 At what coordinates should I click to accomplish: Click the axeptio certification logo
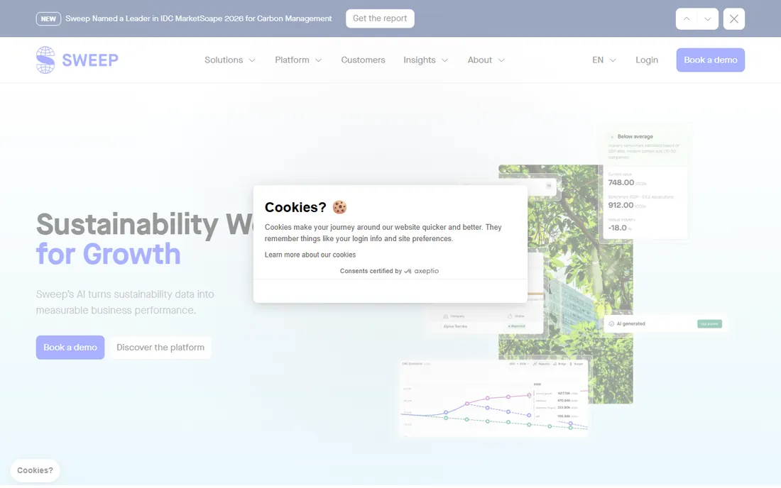click(421, 271)
